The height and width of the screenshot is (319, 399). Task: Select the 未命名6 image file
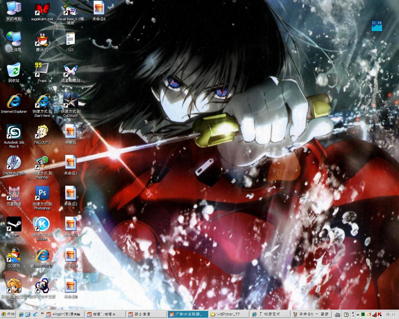(99, 11)
